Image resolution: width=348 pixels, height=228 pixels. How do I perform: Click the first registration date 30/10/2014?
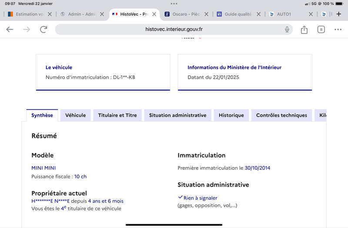[x=258, y=168]
